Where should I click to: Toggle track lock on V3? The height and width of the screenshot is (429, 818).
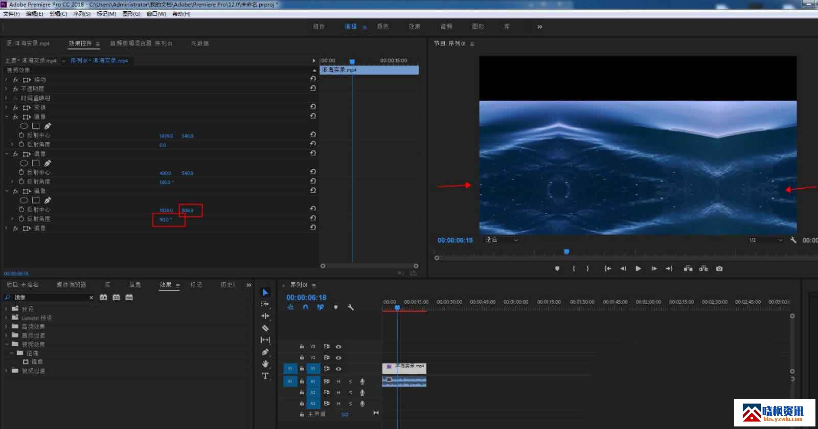tap(302, 347)
